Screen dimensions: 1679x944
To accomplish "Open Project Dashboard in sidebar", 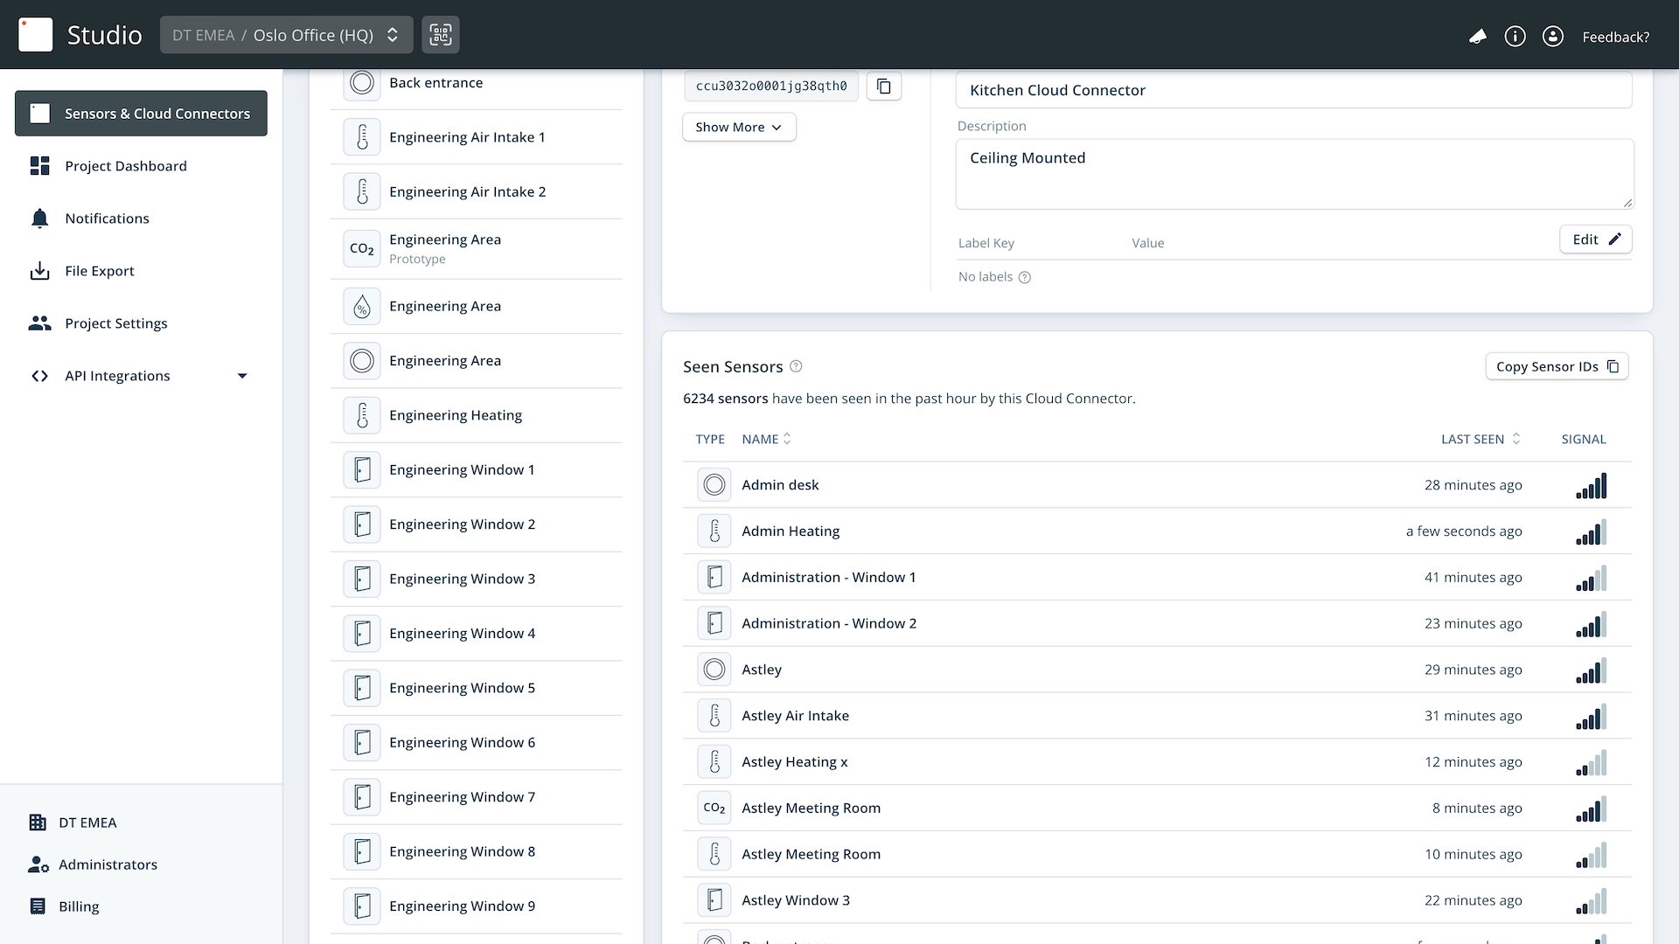I will coord(125,166).
